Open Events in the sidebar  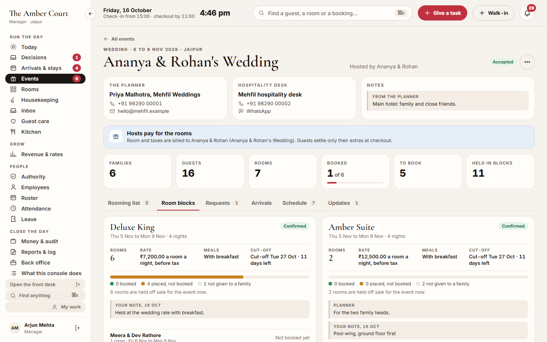tap(45, 79)
